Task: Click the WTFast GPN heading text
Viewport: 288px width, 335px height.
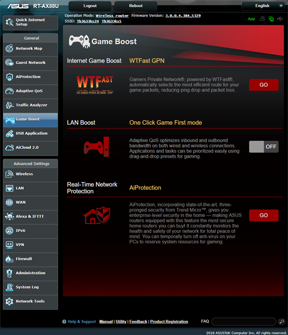Action: coord(147,60)
